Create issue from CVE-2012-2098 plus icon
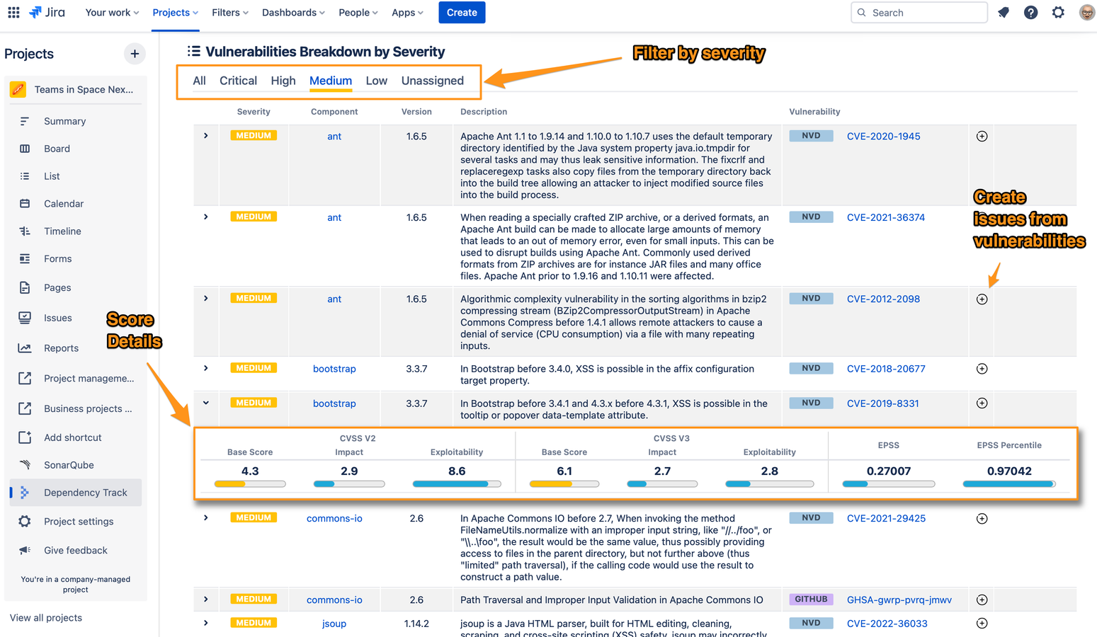Screen dimensions: 1097x637 tap(982, 299)
